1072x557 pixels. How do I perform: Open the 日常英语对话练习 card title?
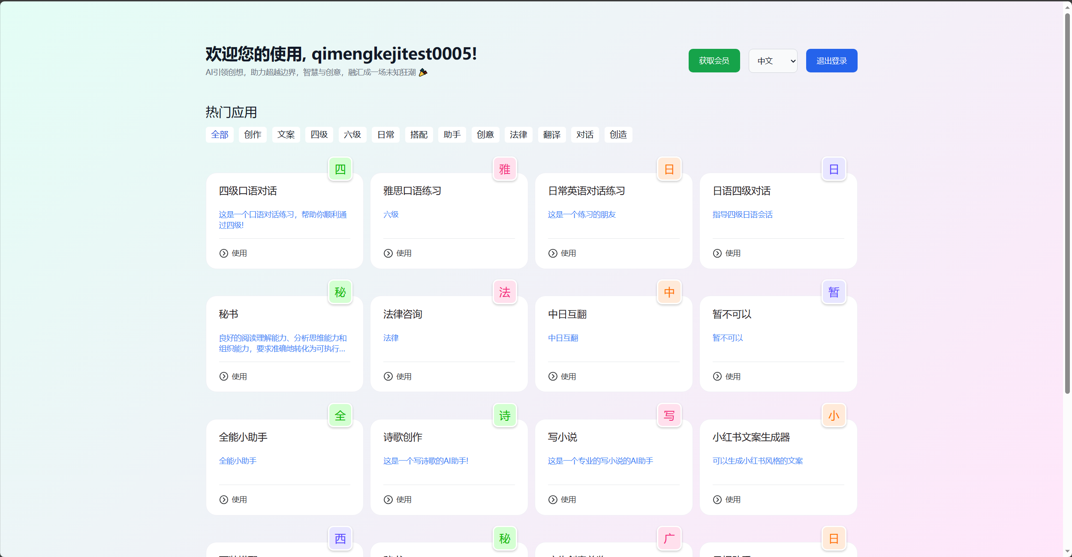(x=586, y=191)
